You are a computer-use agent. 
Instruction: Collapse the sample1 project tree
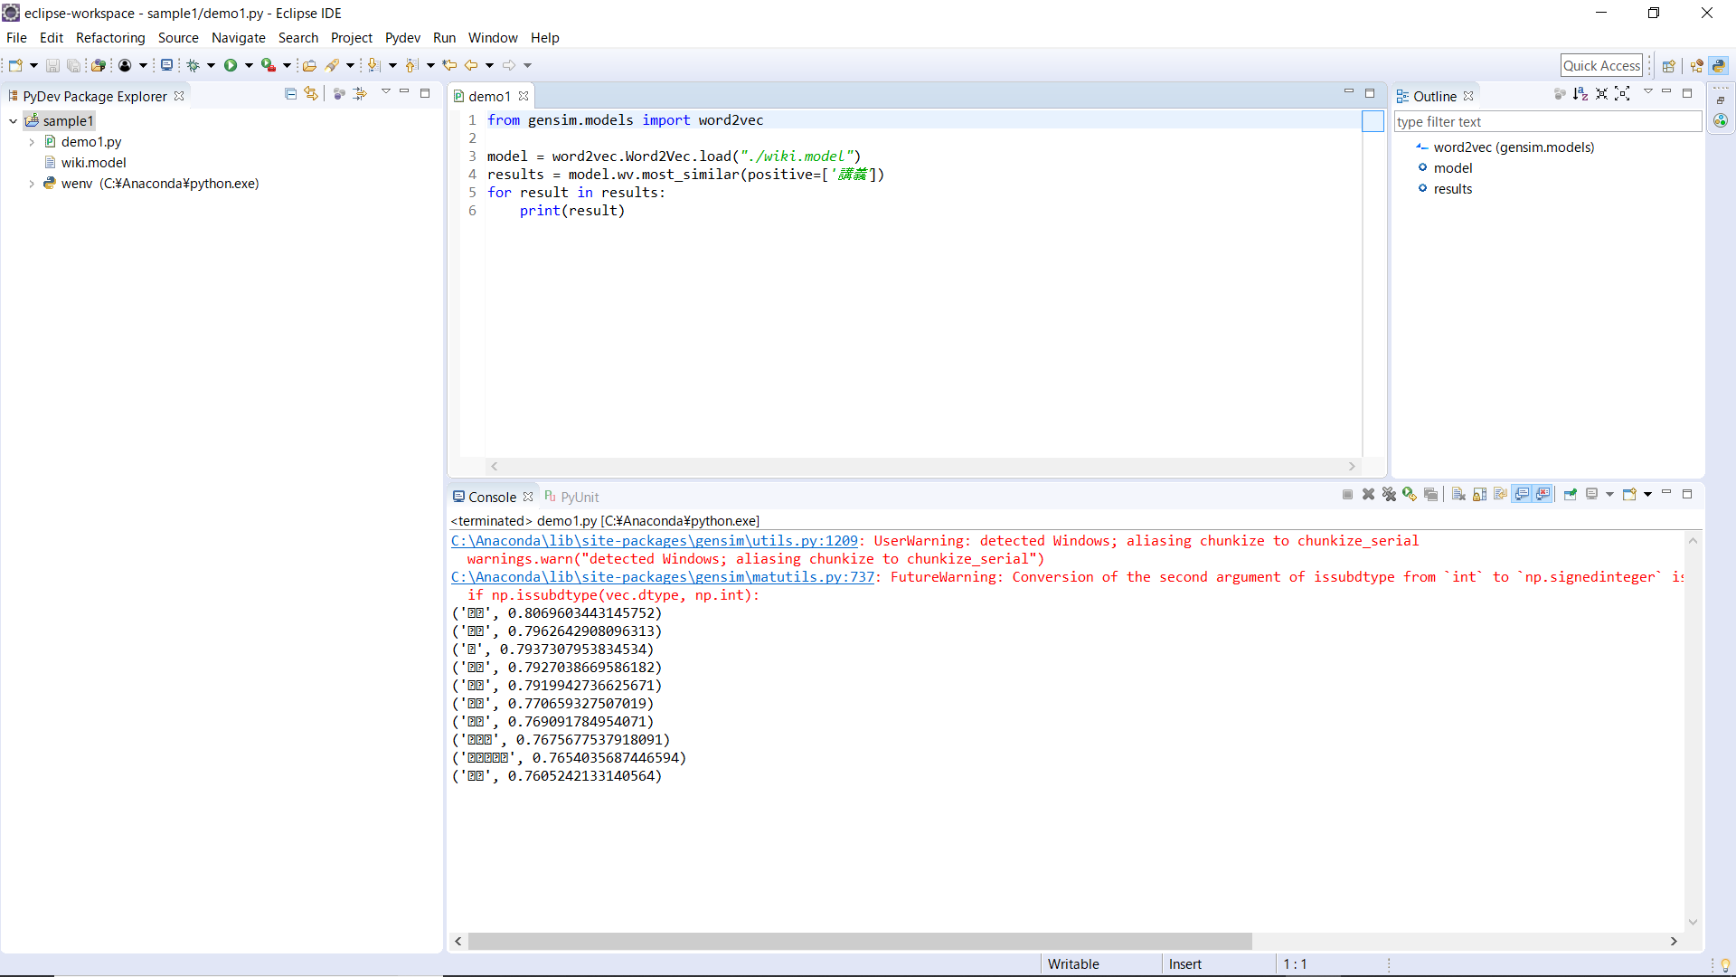tap(13, 120)
